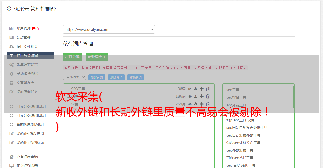Screen dimensions: 323x168
Task: Click the trash icon in the 186词 row
Action: (x=208, y=96)
